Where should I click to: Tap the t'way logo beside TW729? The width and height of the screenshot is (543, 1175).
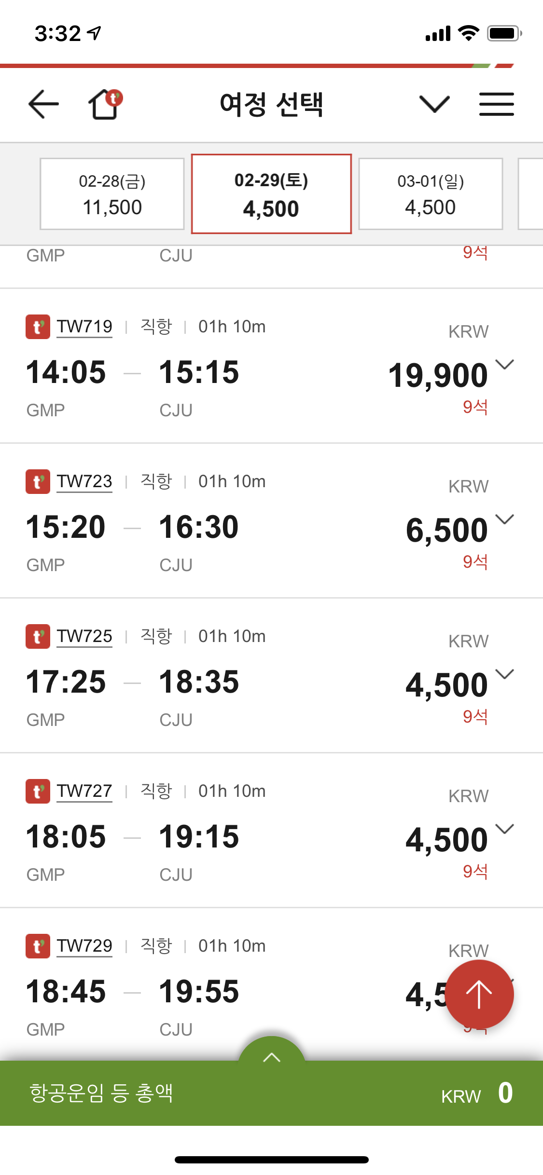coord(38,946)
